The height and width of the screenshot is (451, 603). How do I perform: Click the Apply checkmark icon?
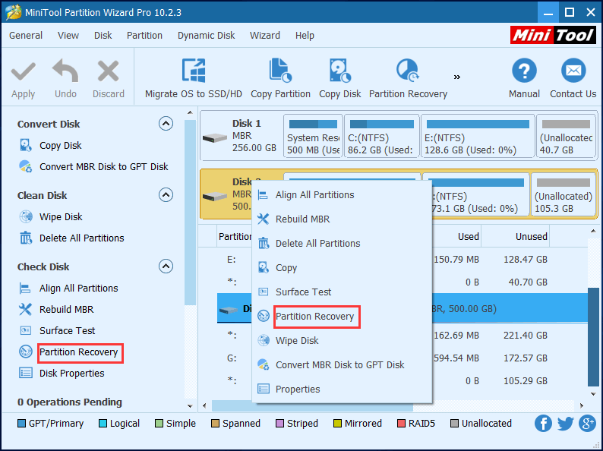pyautogui.click(x=23, y=71)
